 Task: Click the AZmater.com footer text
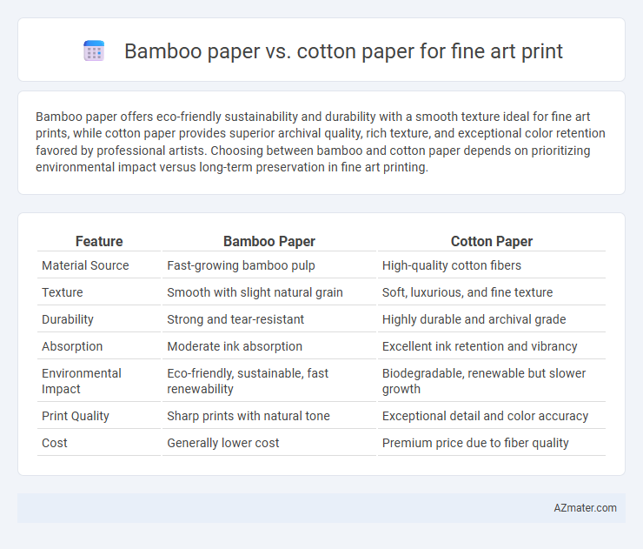tap(585, 508)
